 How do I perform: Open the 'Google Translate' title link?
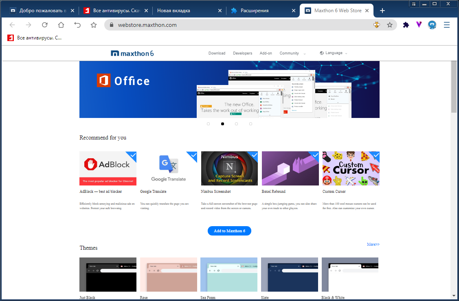click(x=154, y=192)
